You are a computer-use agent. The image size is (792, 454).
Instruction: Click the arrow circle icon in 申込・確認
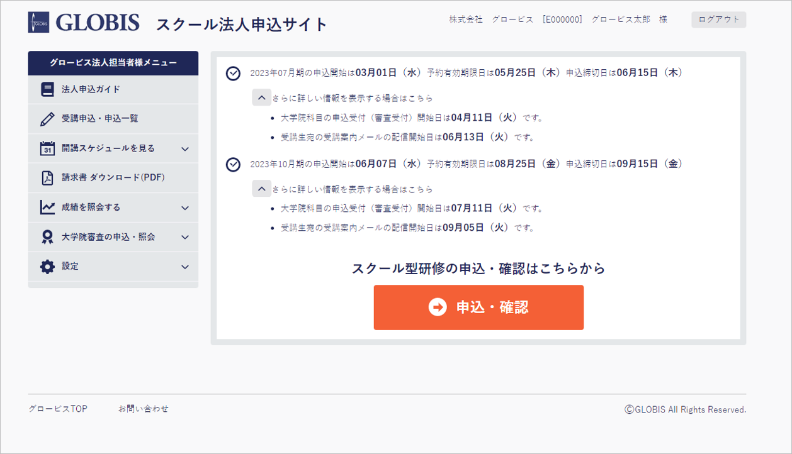coord(438,307)
